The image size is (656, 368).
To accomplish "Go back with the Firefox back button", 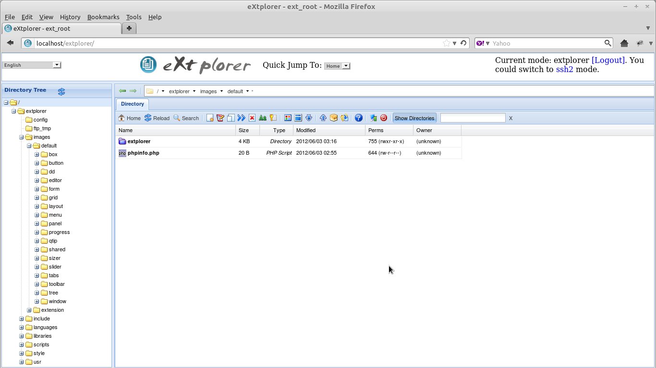I will (10, 43).
